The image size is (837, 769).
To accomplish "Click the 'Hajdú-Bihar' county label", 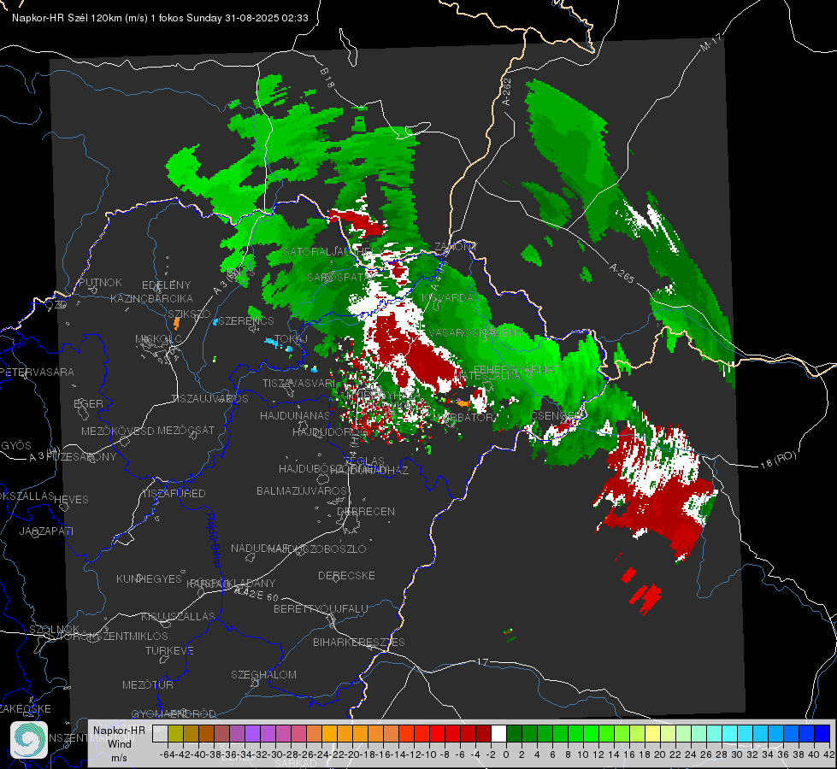I will (x=214, y=539).
